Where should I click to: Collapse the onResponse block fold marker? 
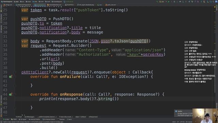tap(15, 94)
